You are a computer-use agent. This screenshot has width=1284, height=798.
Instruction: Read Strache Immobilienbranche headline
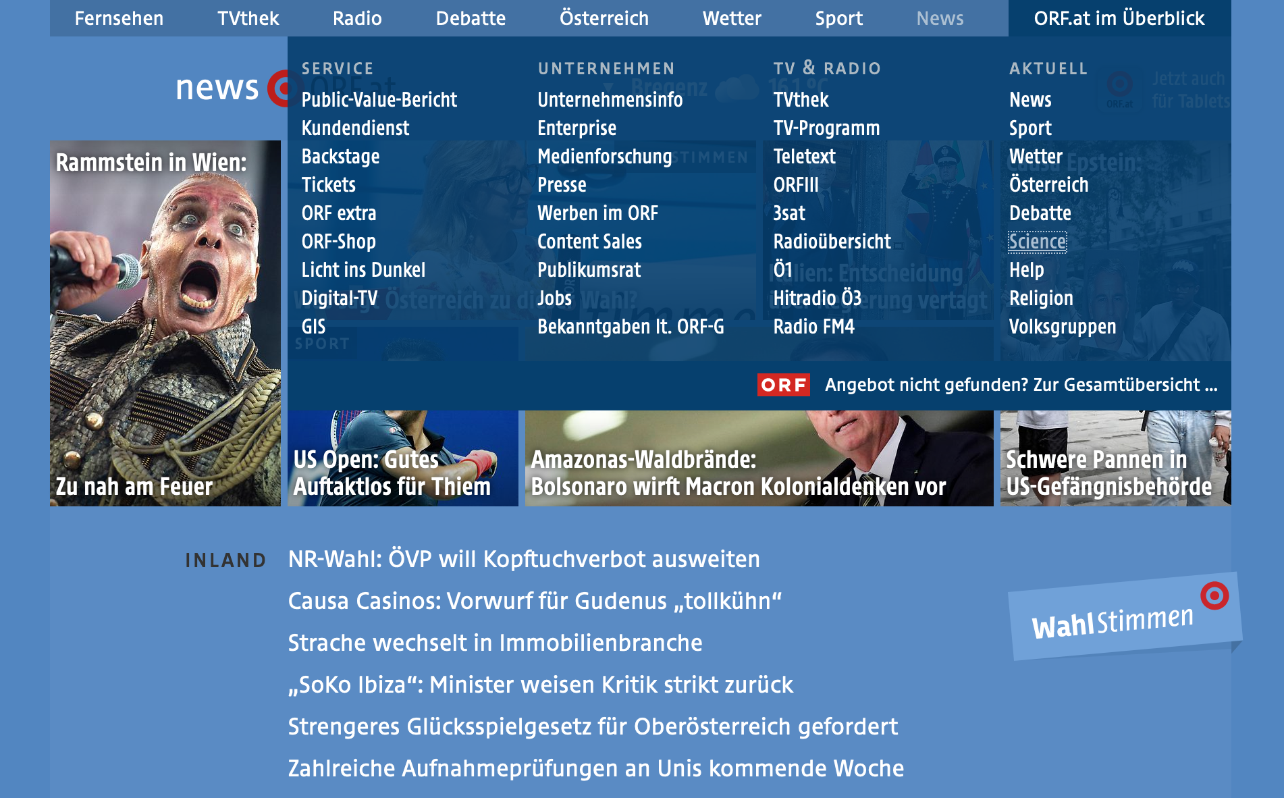click(495, 643)
